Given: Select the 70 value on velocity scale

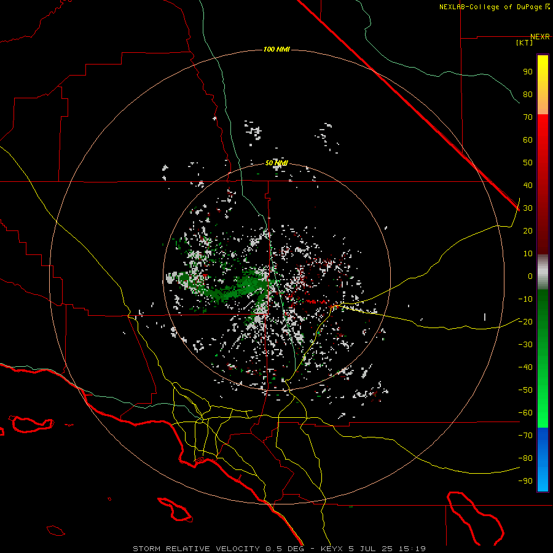Looking at the screenshot, I should (x=528, y=117).
